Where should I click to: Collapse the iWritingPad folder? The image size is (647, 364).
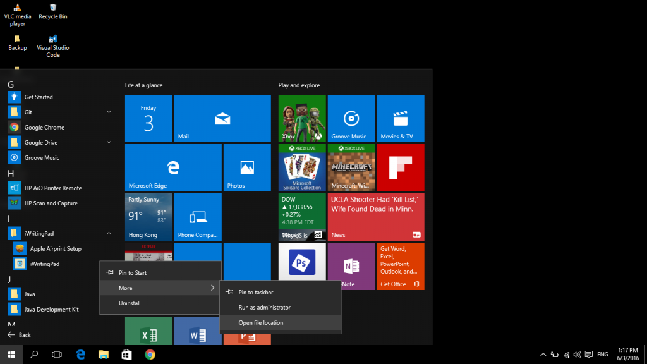coord(109,234)
